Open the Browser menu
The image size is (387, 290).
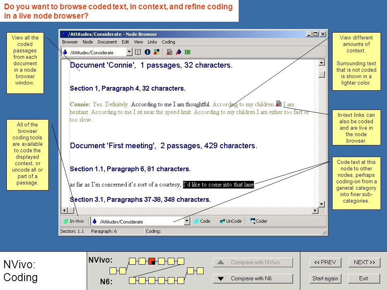tap(70, 42)
